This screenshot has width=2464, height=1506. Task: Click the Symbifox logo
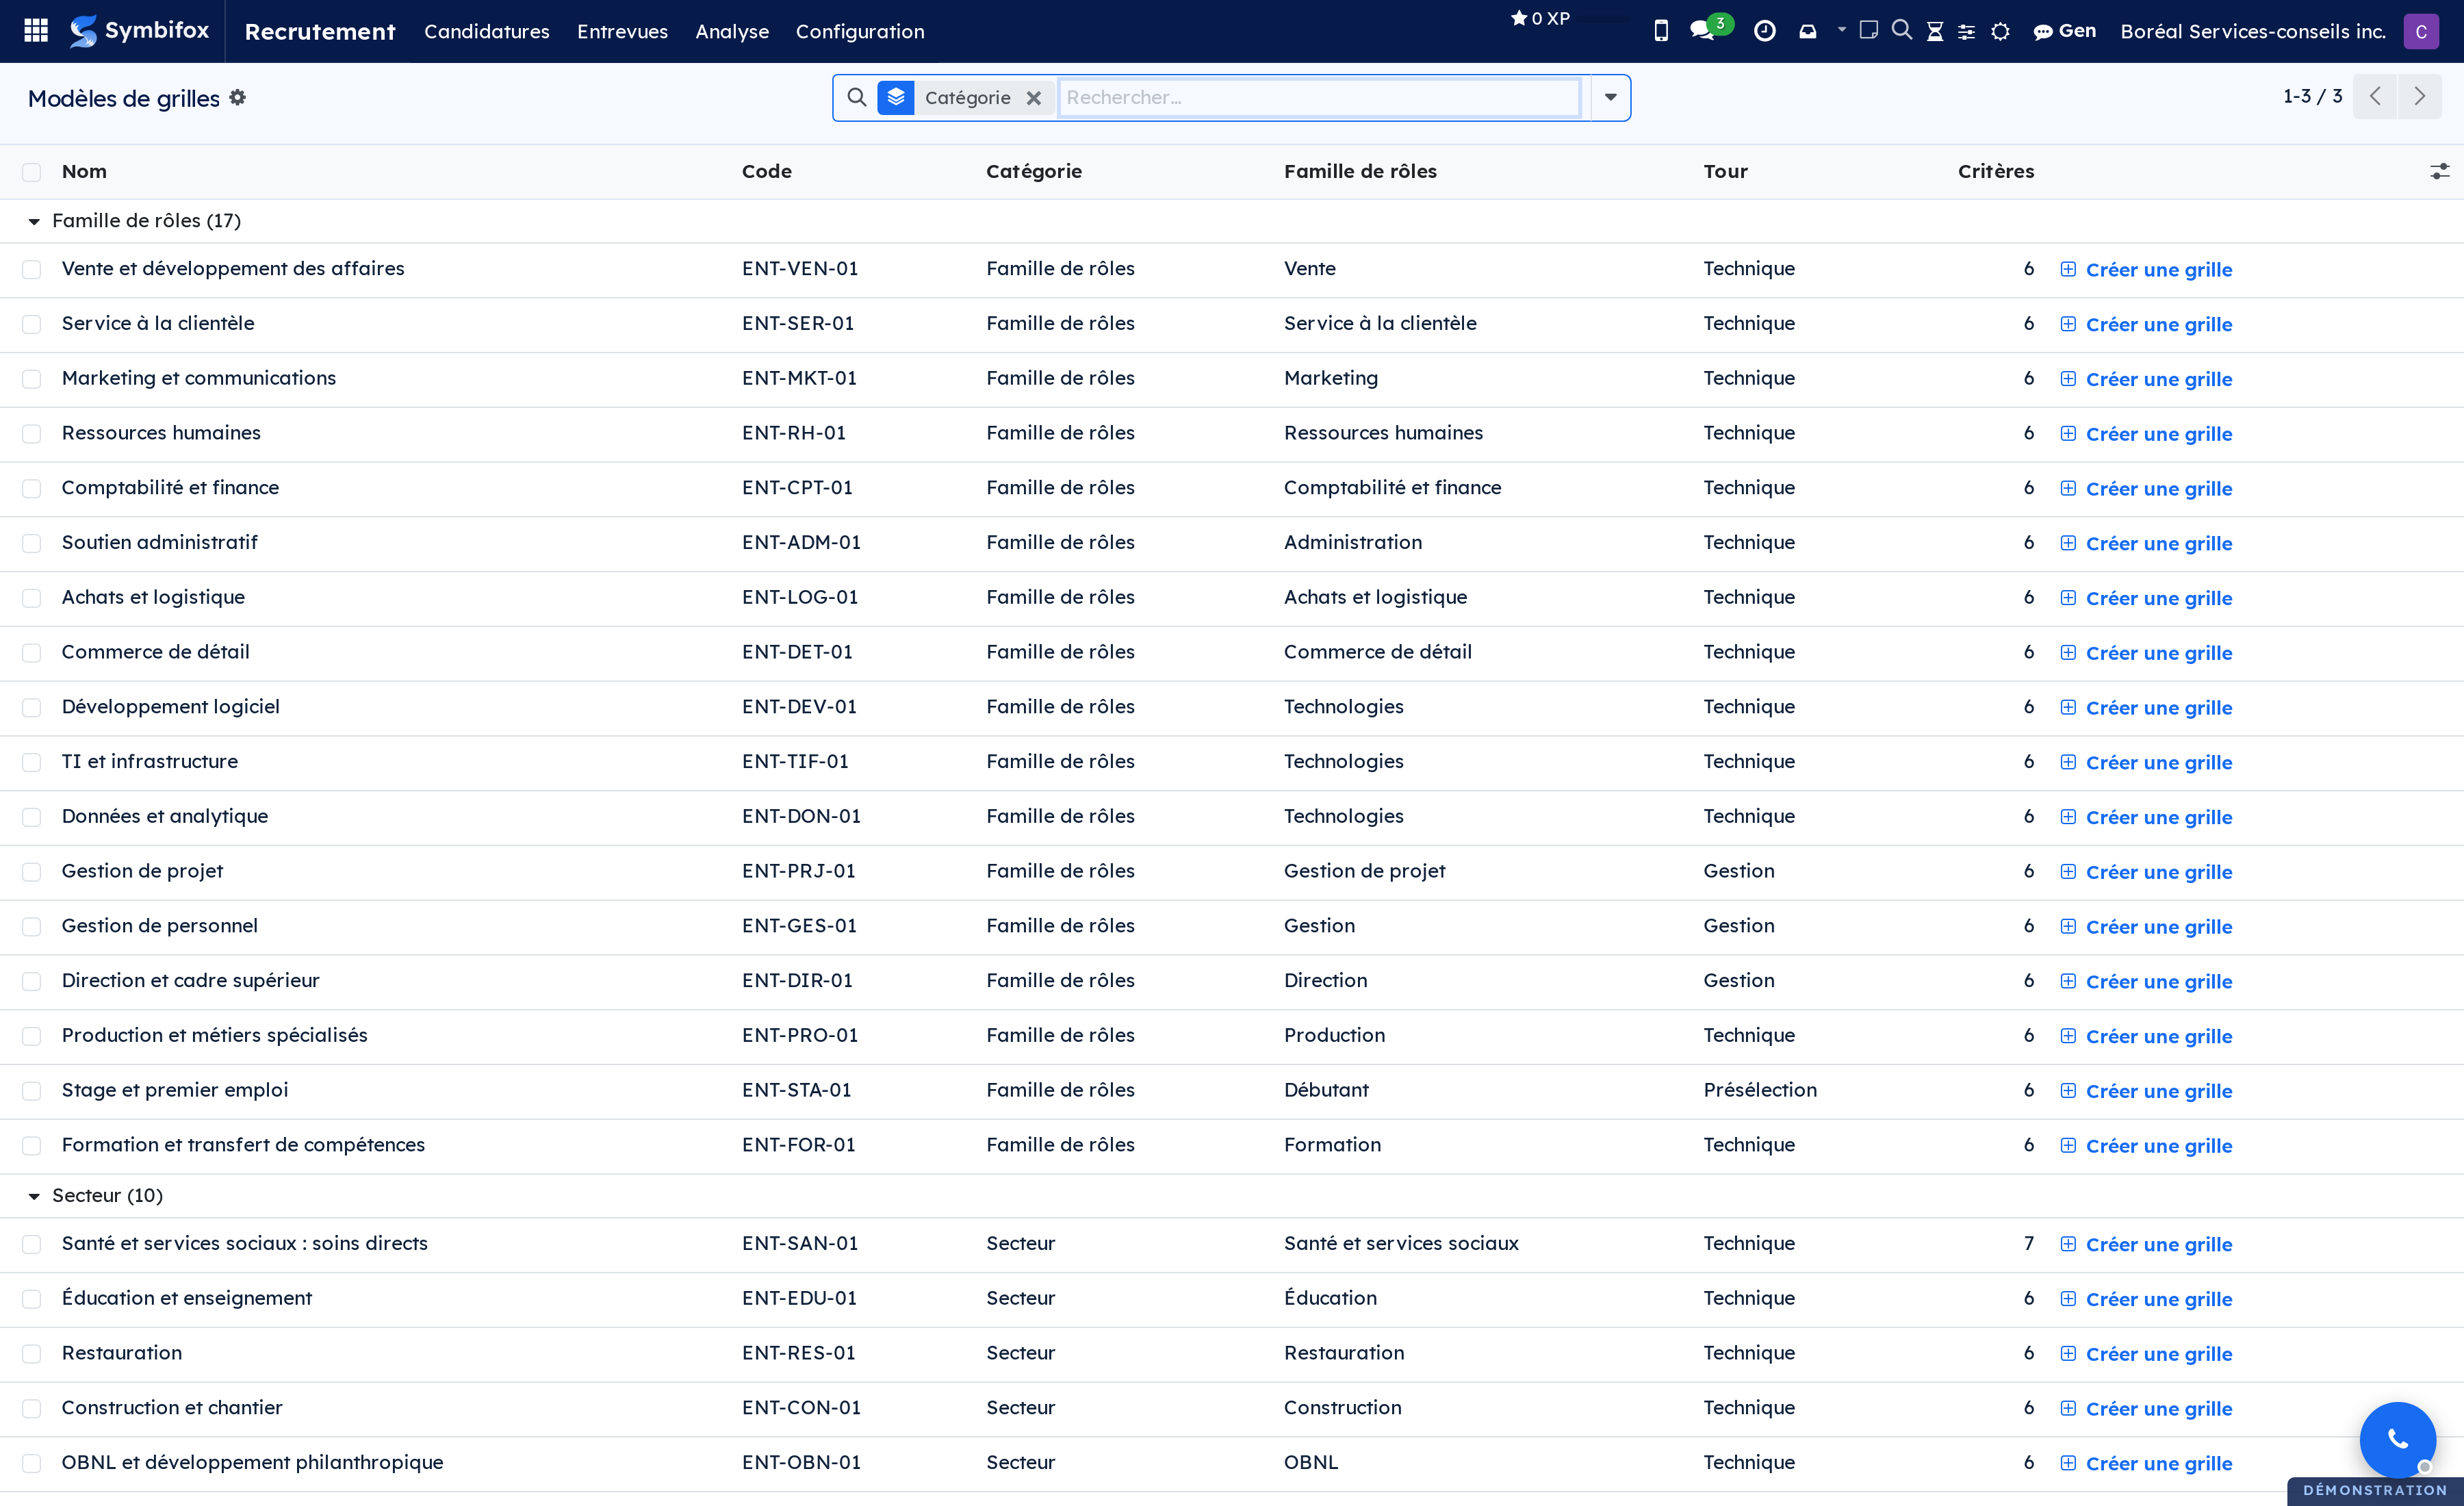139,31
